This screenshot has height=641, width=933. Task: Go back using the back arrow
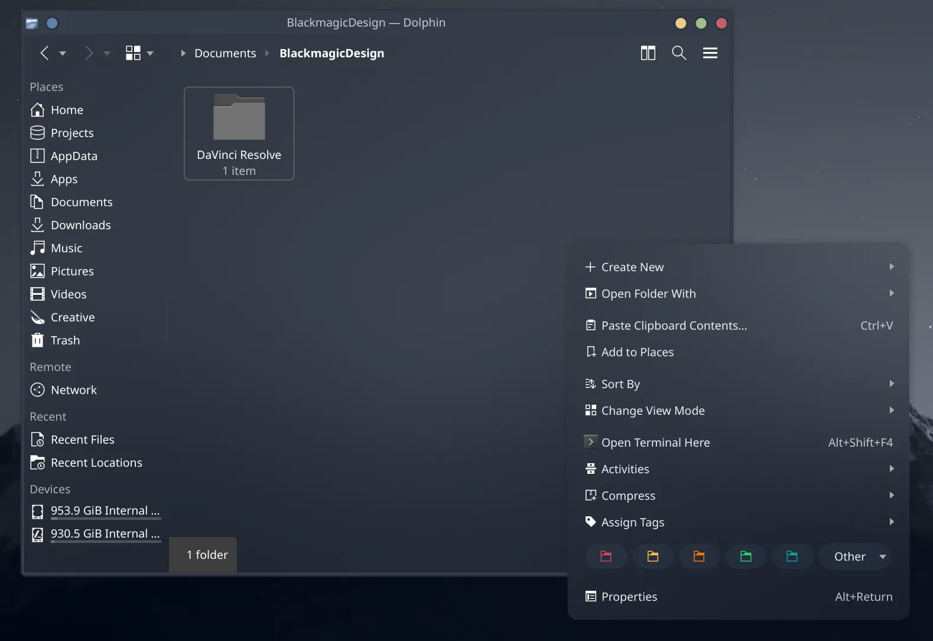(x=44, y=53)
